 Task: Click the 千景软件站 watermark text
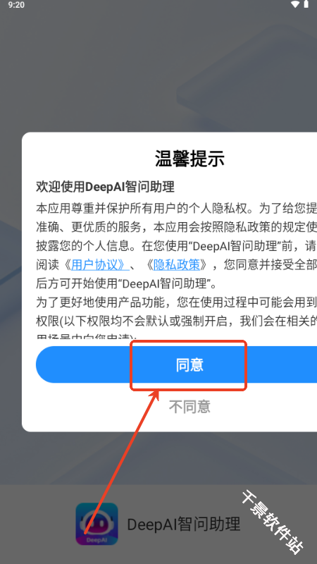coord(272,521)
